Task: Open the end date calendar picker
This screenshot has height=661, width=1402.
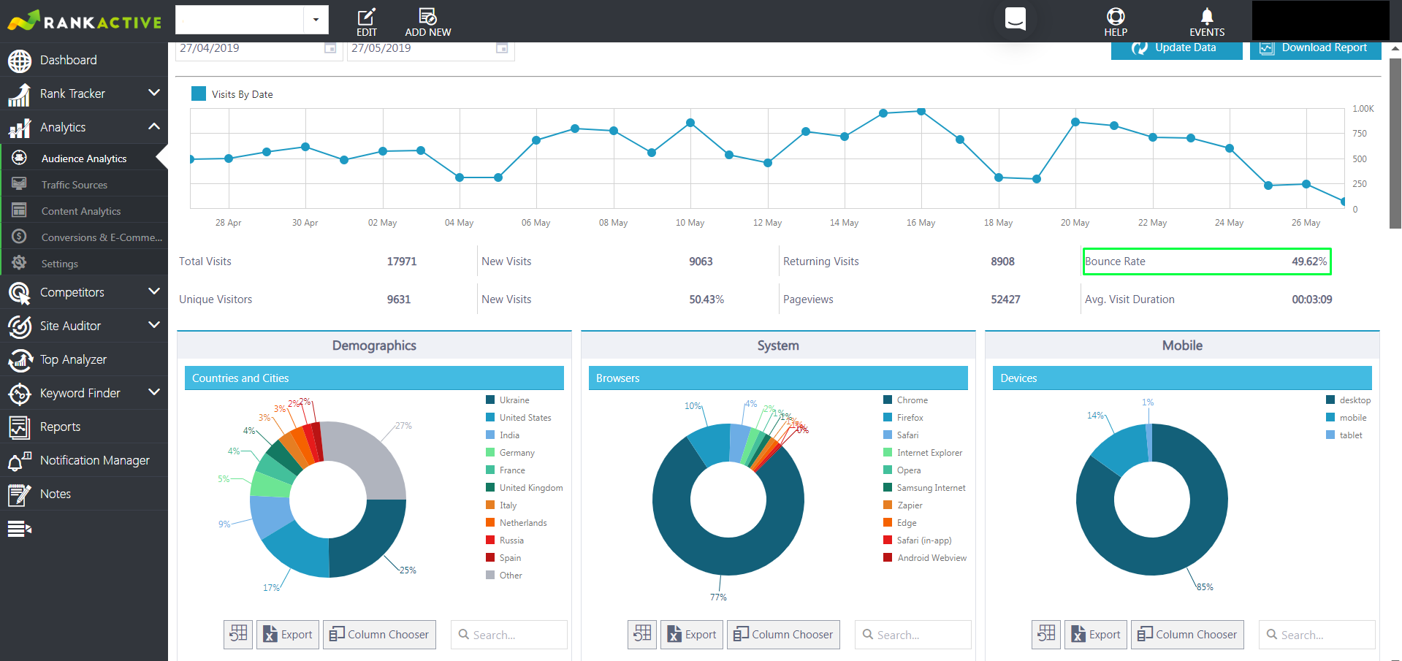Action: (502, 48)
